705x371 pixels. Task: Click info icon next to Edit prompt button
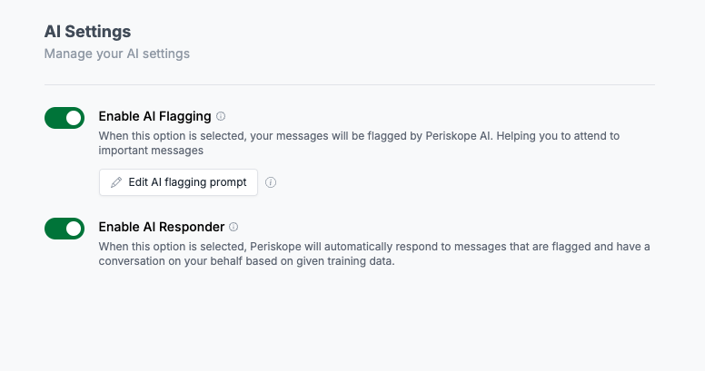click(x=271, y=182)
